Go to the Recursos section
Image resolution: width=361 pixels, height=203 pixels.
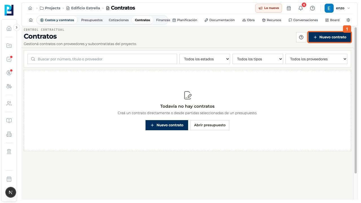coord(272,20)
